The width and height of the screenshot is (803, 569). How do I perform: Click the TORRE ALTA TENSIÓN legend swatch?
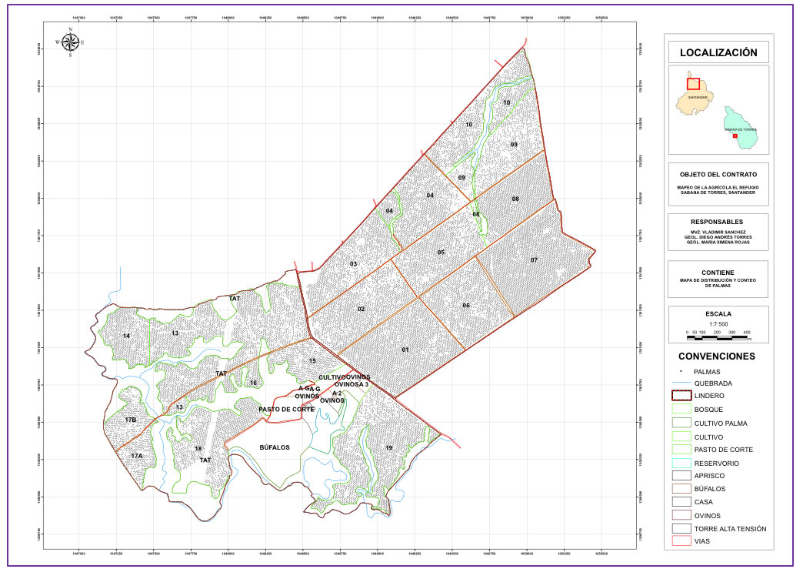(681, 528)
